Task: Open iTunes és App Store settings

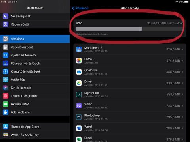Action: (x=35, y=127)
